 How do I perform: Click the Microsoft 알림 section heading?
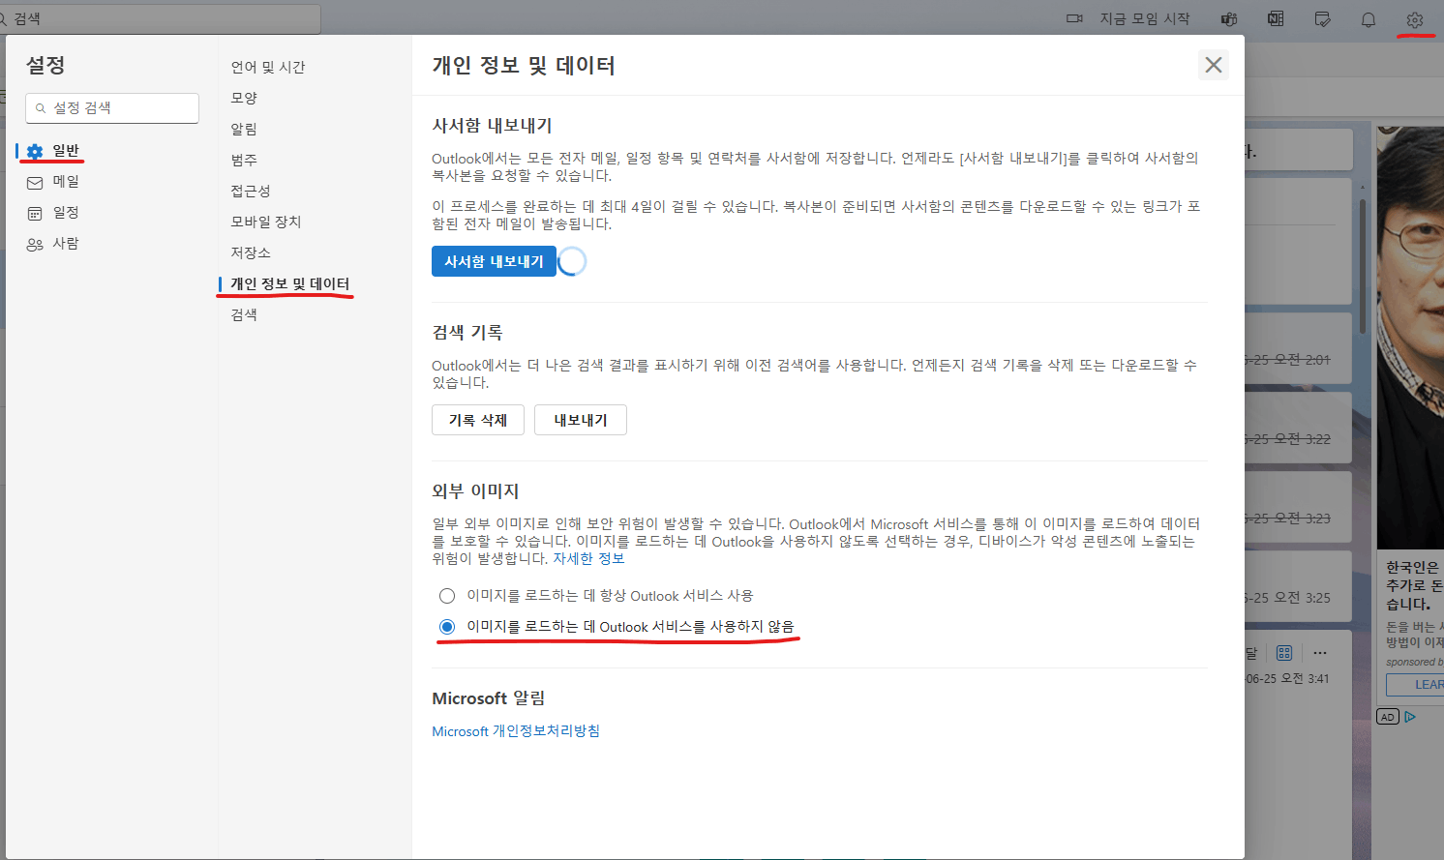tap(489, 698)
